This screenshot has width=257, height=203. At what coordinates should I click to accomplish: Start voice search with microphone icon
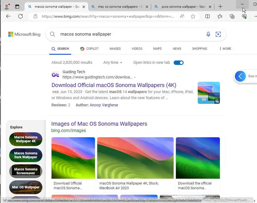click(208, 34)
